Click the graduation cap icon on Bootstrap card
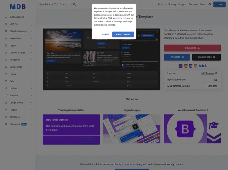 [x=214, y=126]
